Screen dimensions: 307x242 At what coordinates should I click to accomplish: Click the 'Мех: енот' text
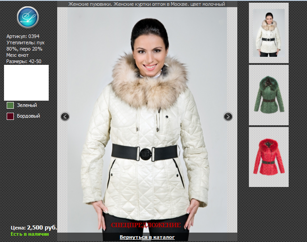[17, 55]
